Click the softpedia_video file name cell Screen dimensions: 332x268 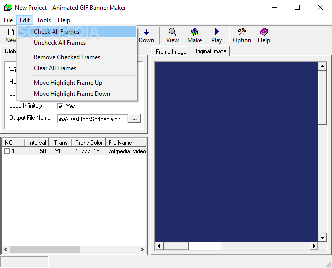pos(127,151)
